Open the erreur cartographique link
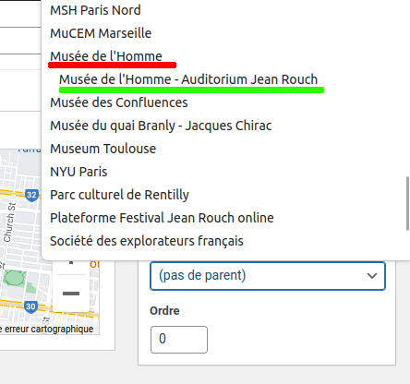This screenshot has width=410, height=384. point(46,329)
